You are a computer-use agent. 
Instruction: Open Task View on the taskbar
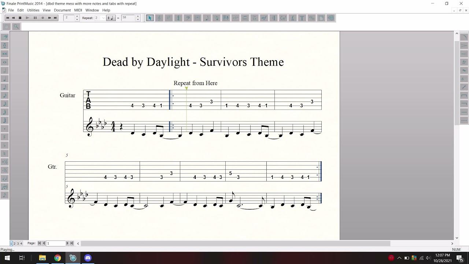22,258
